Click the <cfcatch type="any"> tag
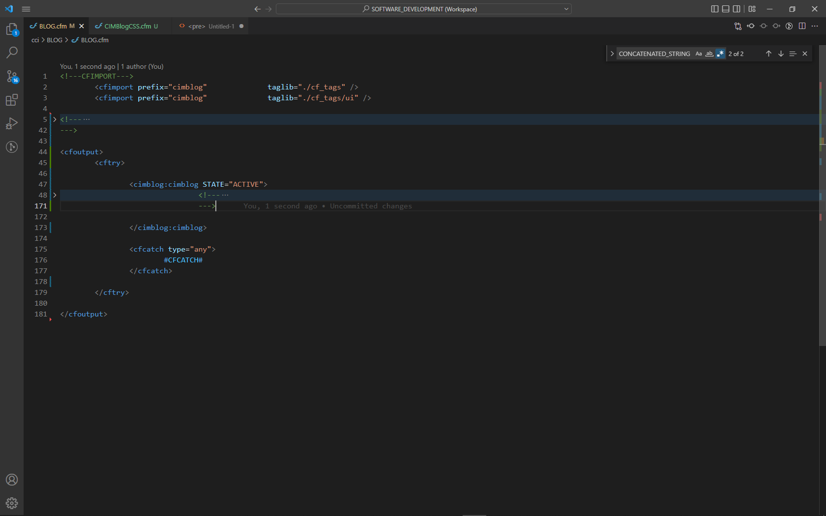 (173, 249)
